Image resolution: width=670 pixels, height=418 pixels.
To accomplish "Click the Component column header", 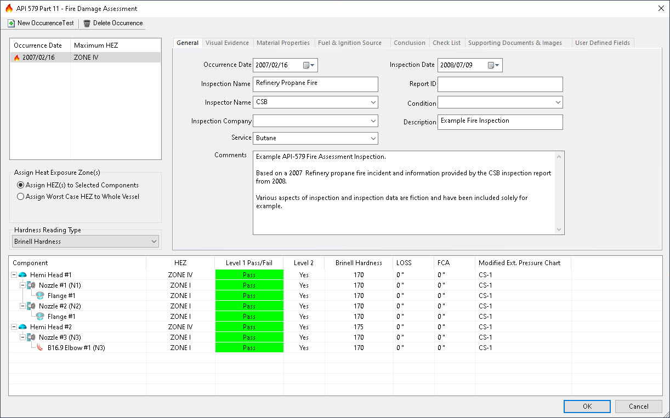I will (77, 263).
